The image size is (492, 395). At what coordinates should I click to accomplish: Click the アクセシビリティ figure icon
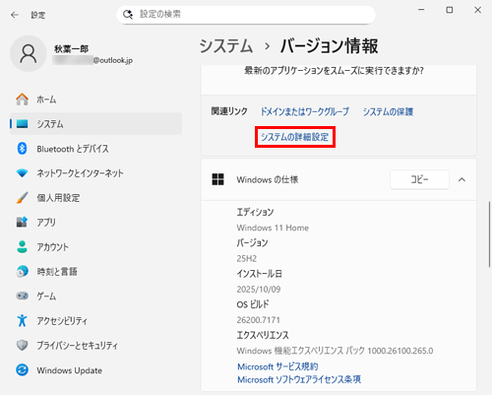[22, 320]
